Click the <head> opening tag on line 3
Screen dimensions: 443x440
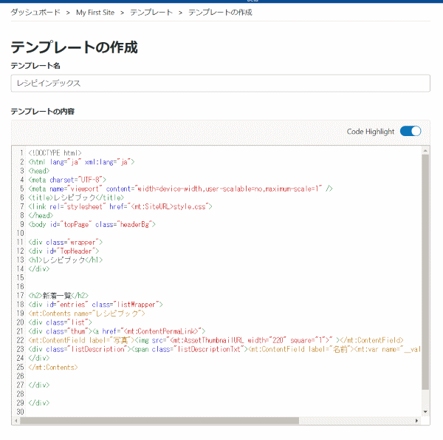[39, 171]
